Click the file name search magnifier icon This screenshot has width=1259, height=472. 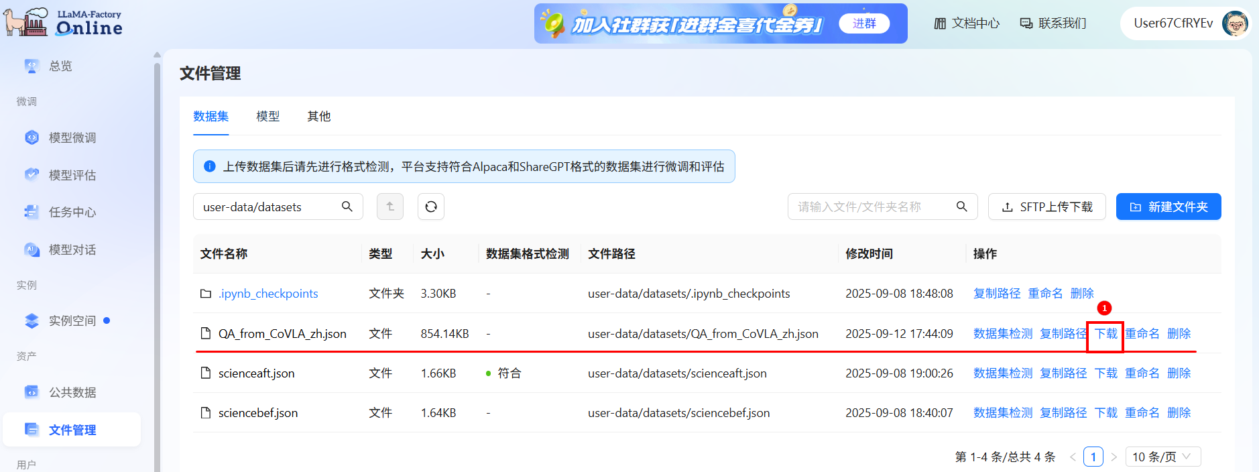pyautogui.click(x=961, y=206)
